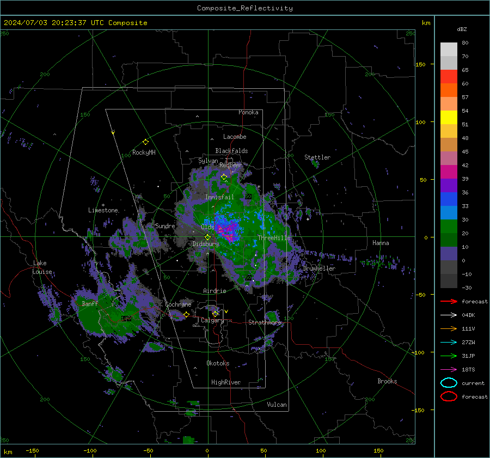This screenshot has width=490, height=458.
Task: Click the orange 111V arrow in legend
Action: tap(449, 328)
